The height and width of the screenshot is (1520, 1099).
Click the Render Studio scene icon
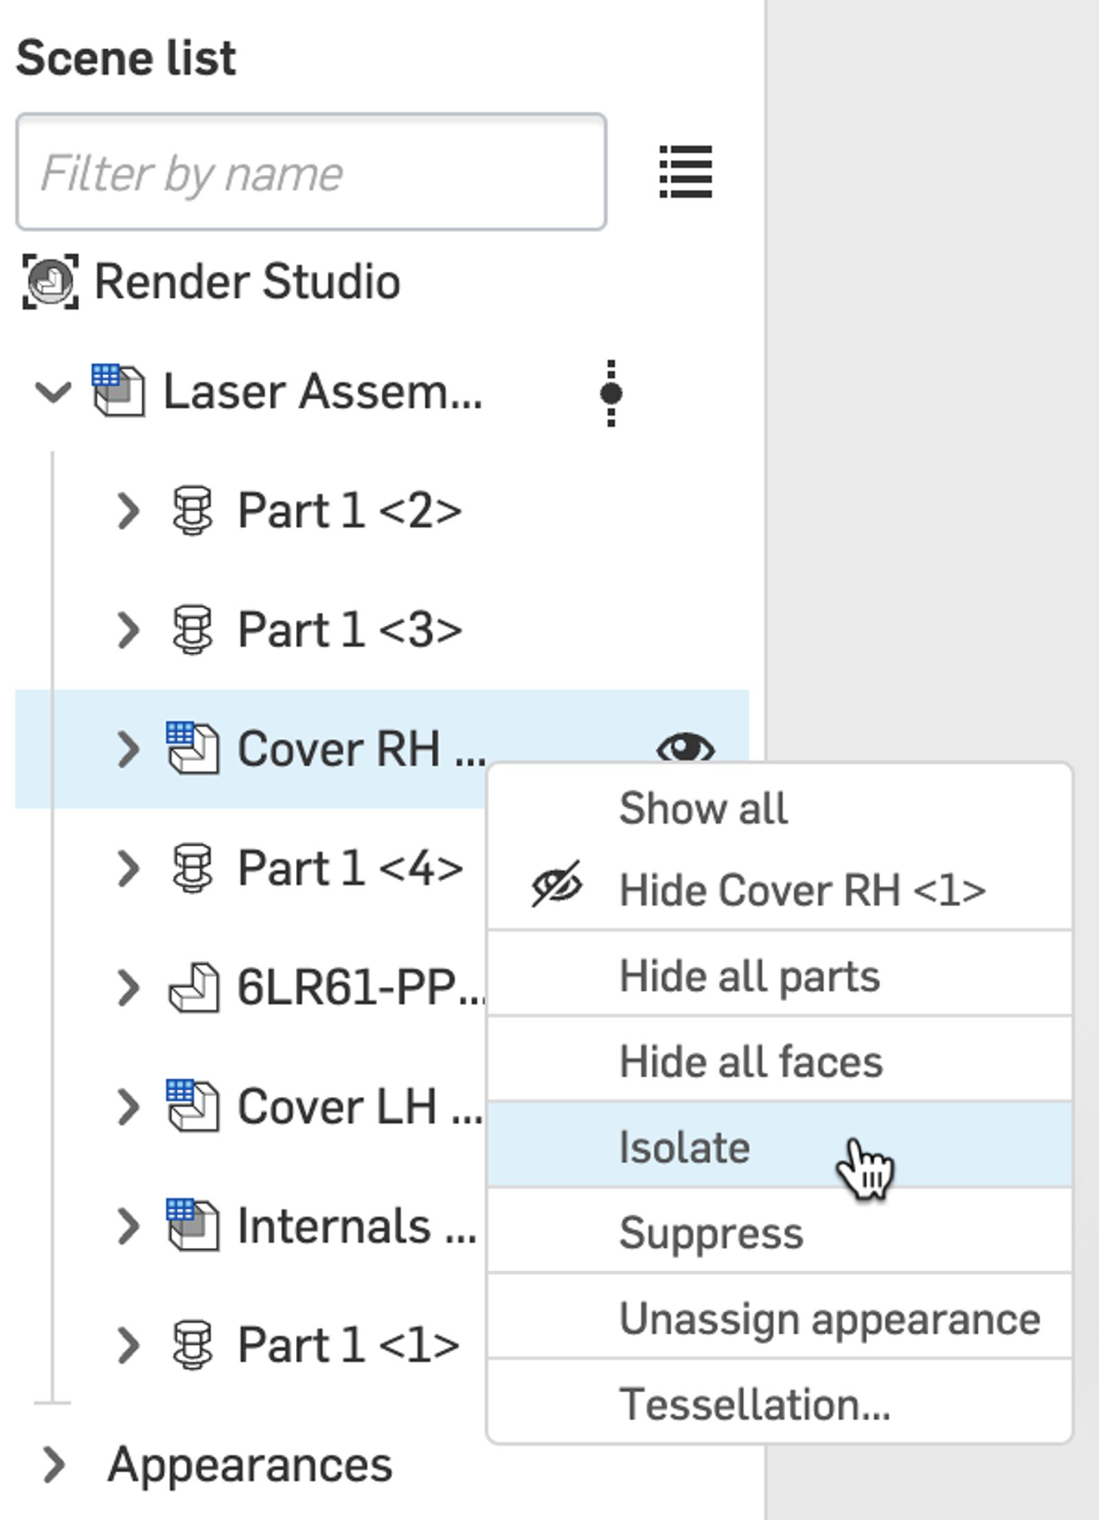point(50,282)
